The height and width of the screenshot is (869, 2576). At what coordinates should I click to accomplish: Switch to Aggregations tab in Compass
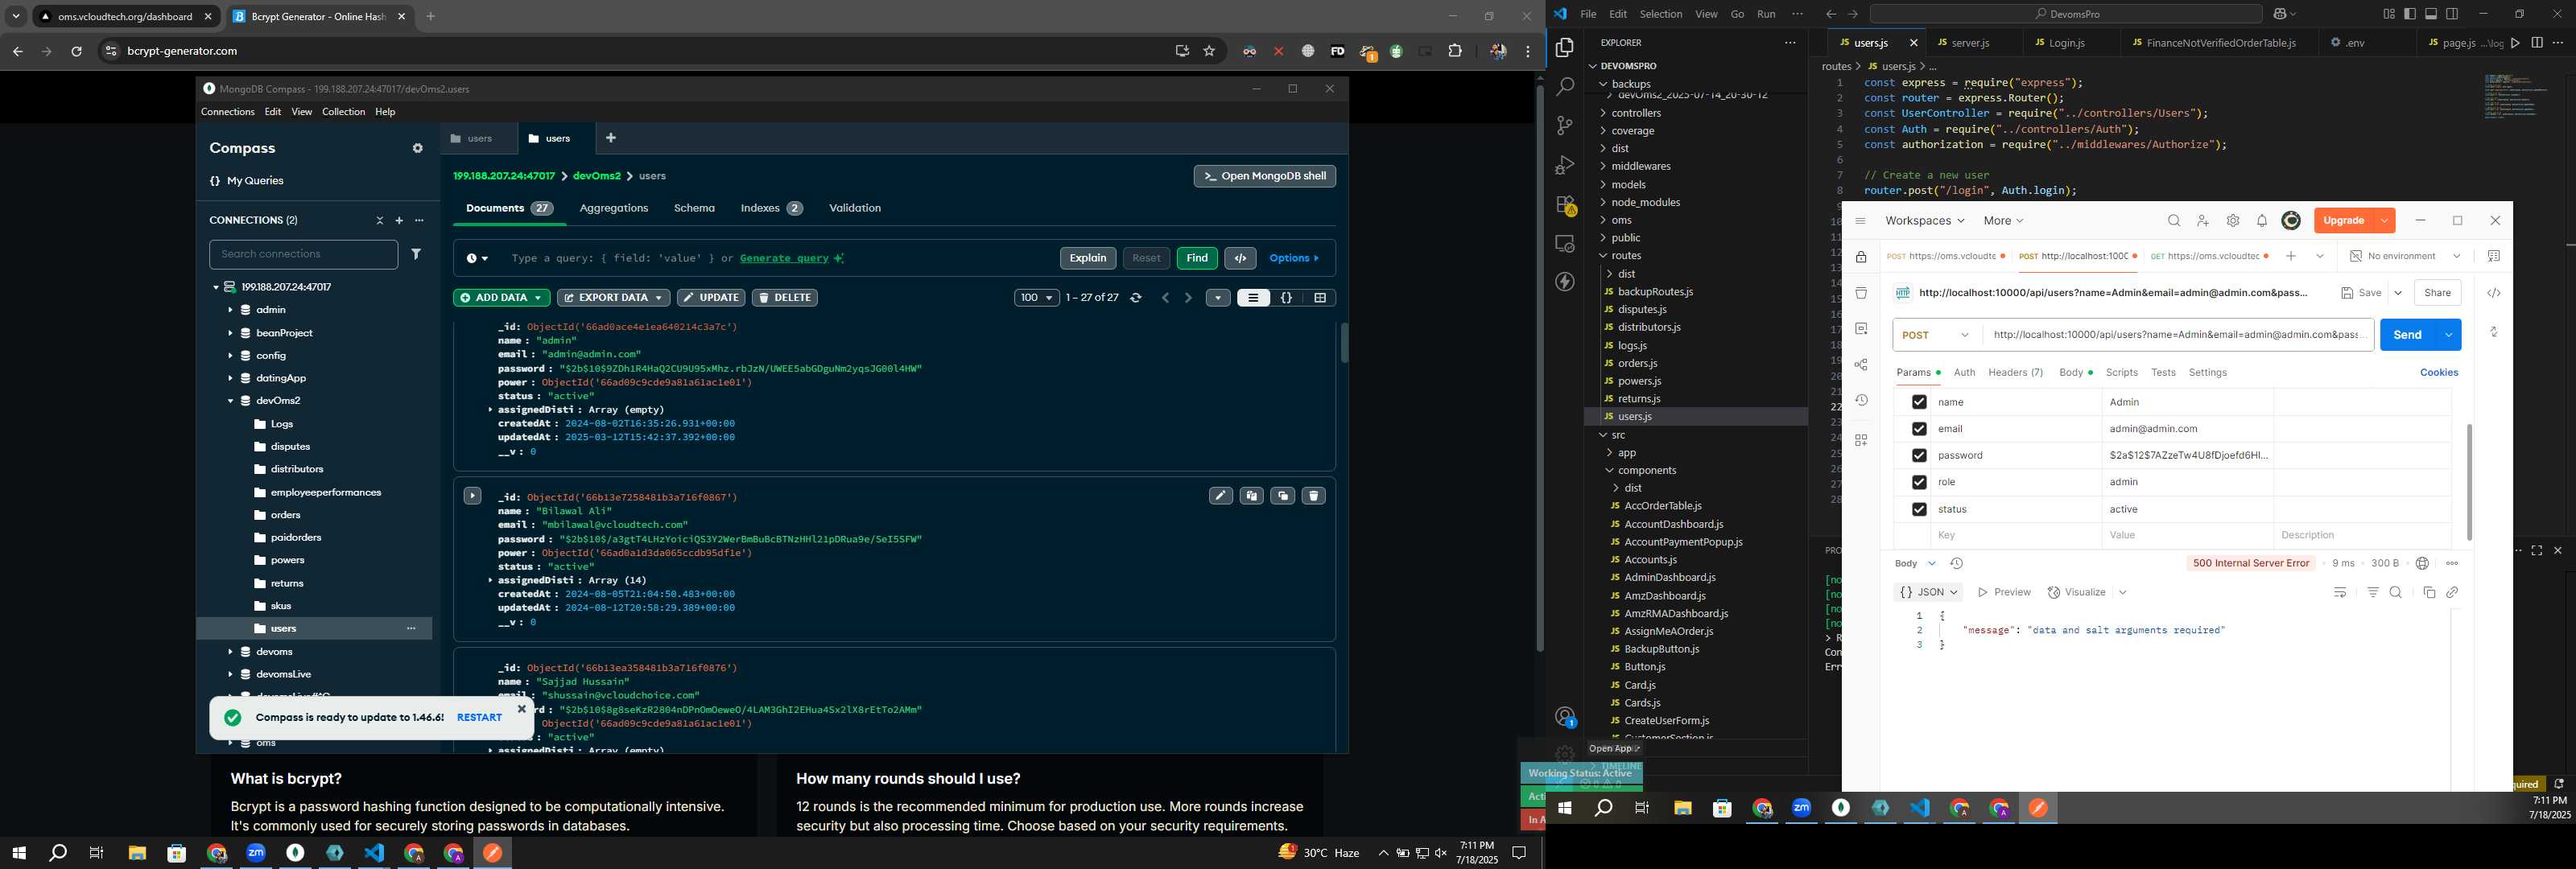614,208
